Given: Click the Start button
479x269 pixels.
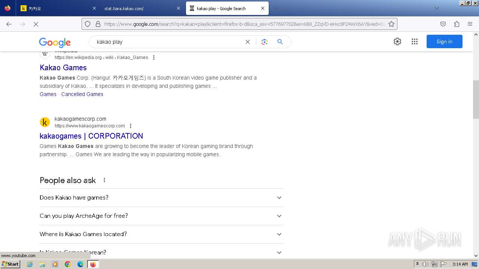Looking at the screenshot, I should 10,264.
